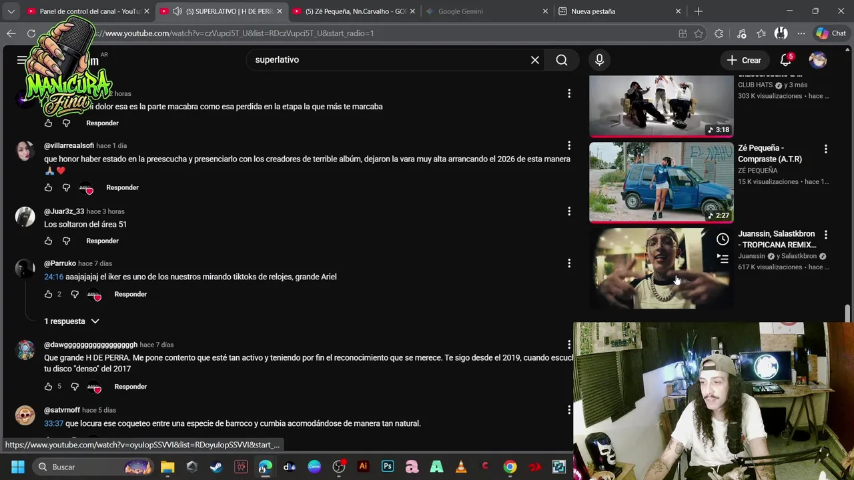Launch VLC media player from taskbar
Screen dimensions: 854x480
(461, 467)
